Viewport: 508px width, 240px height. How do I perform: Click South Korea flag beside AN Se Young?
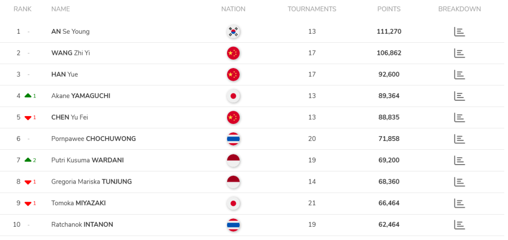pyautogui.click(x=233, y=32)
